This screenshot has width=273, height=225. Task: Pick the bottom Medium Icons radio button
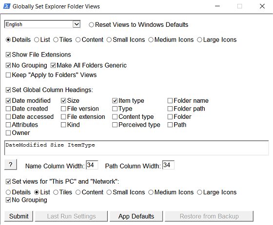151,192
